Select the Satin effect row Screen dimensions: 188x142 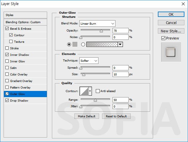click(25, 68)
